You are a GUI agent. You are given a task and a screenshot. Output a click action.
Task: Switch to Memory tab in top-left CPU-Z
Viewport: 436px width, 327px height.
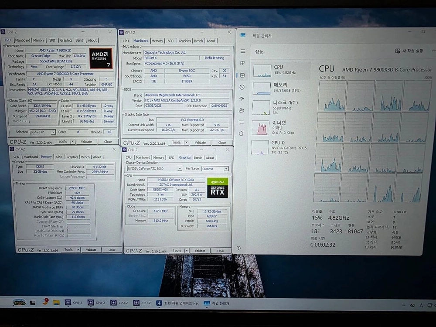point(39,40)
